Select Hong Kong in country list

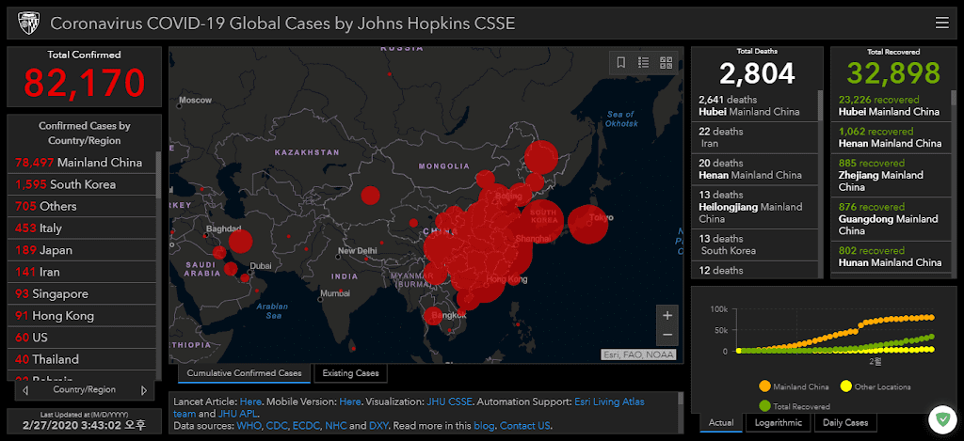[81, 316]
